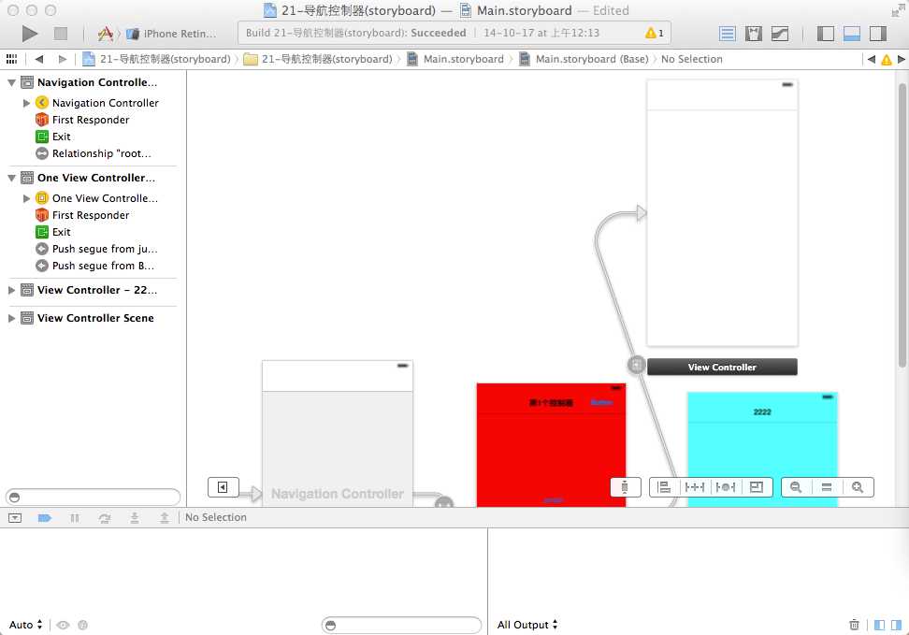Zoom in the storyboard canvas
909x635 pixels.
[858, 487]
